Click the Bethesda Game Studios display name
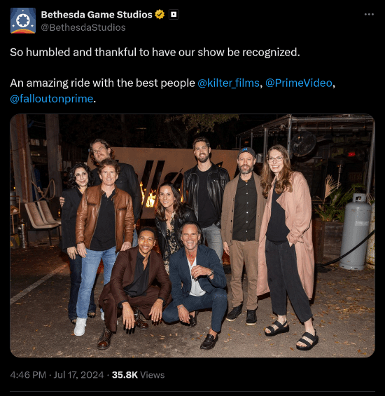This screenshot has height=396, width=385. tap(97, 15)
